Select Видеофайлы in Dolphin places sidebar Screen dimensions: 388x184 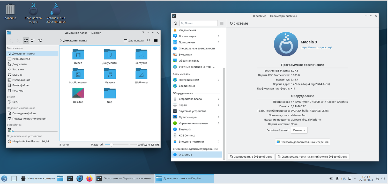(32, 85)
